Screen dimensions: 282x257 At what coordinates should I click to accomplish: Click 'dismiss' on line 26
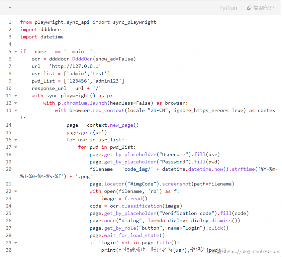[x=221, y=221]
